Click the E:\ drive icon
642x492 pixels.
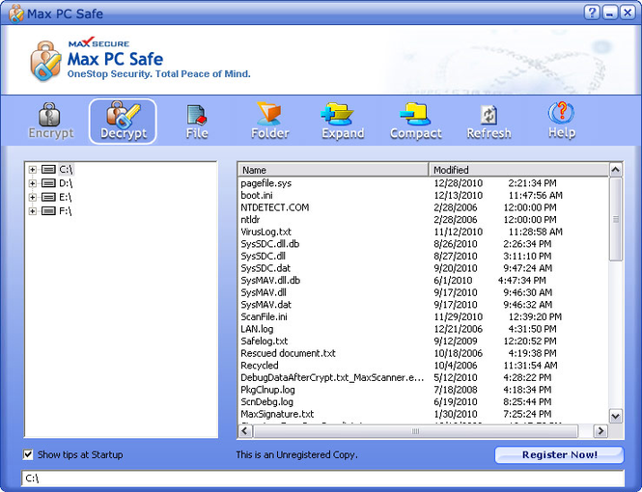(48, 197)
